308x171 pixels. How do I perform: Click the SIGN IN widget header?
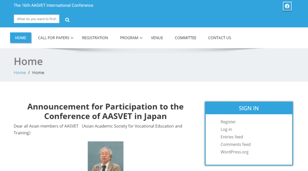pos(249,108)
